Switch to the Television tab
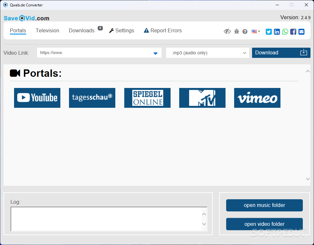Screen dimensions: 314x245 coord(48,30)
